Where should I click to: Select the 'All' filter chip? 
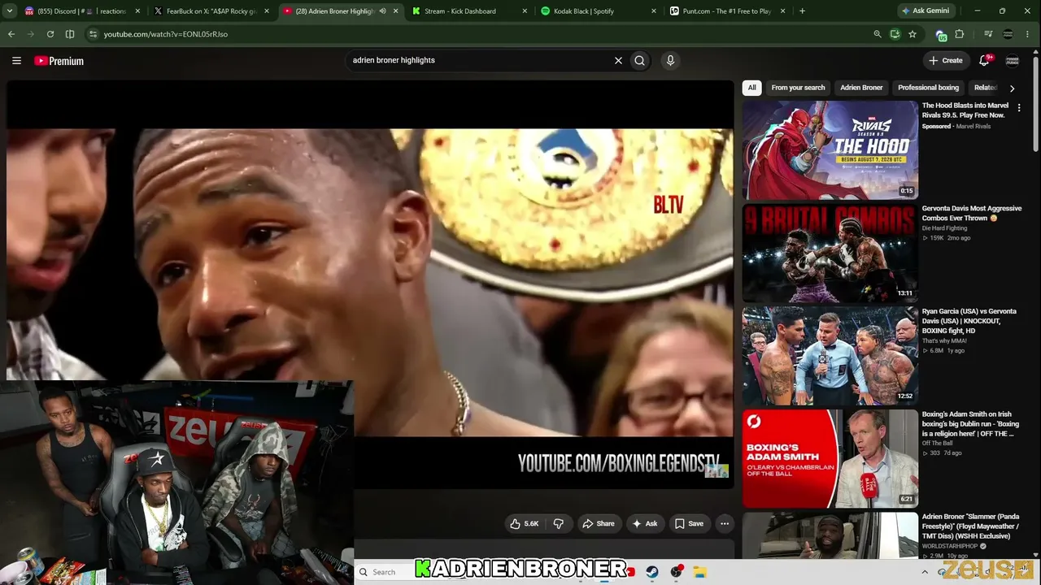coord(752,88)
